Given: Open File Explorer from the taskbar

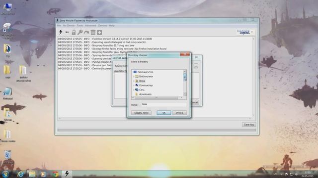Looking at the screenshot, I should (x=32, y=174).
